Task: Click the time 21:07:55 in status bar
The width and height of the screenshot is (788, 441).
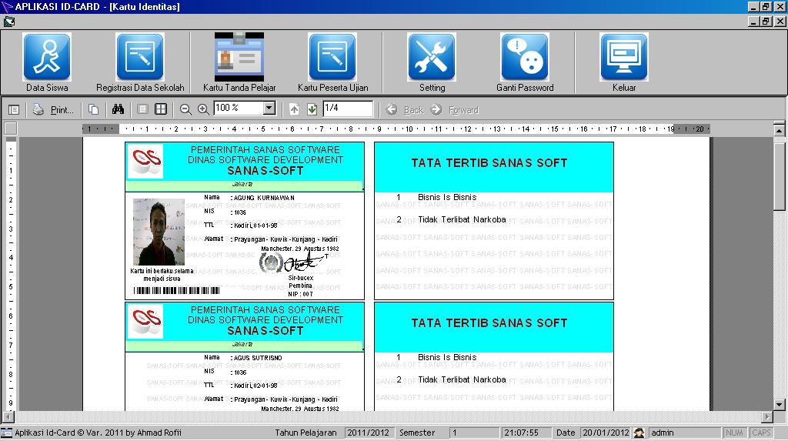Action: point(525,433)
